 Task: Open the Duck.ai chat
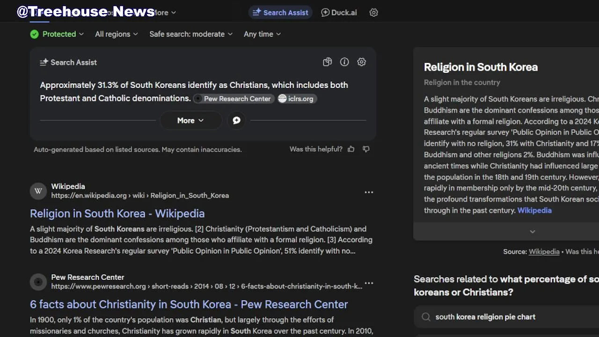click(x=339, y=13)
